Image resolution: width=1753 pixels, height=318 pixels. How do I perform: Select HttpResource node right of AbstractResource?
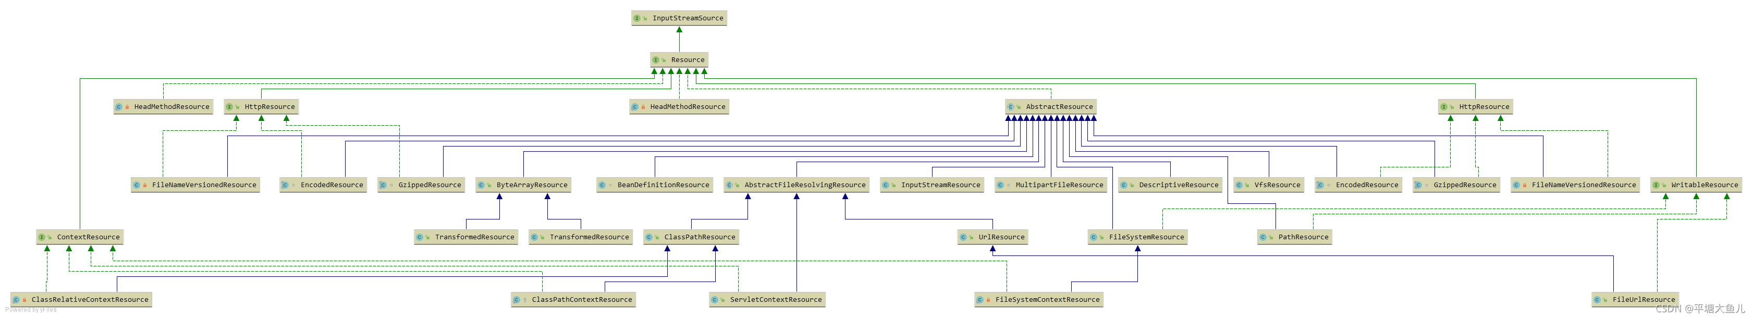click(x=1475, y=107)
